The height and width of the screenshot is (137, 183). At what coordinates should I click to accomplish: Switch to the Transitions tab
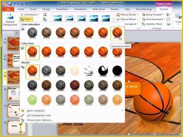[62, 9]
